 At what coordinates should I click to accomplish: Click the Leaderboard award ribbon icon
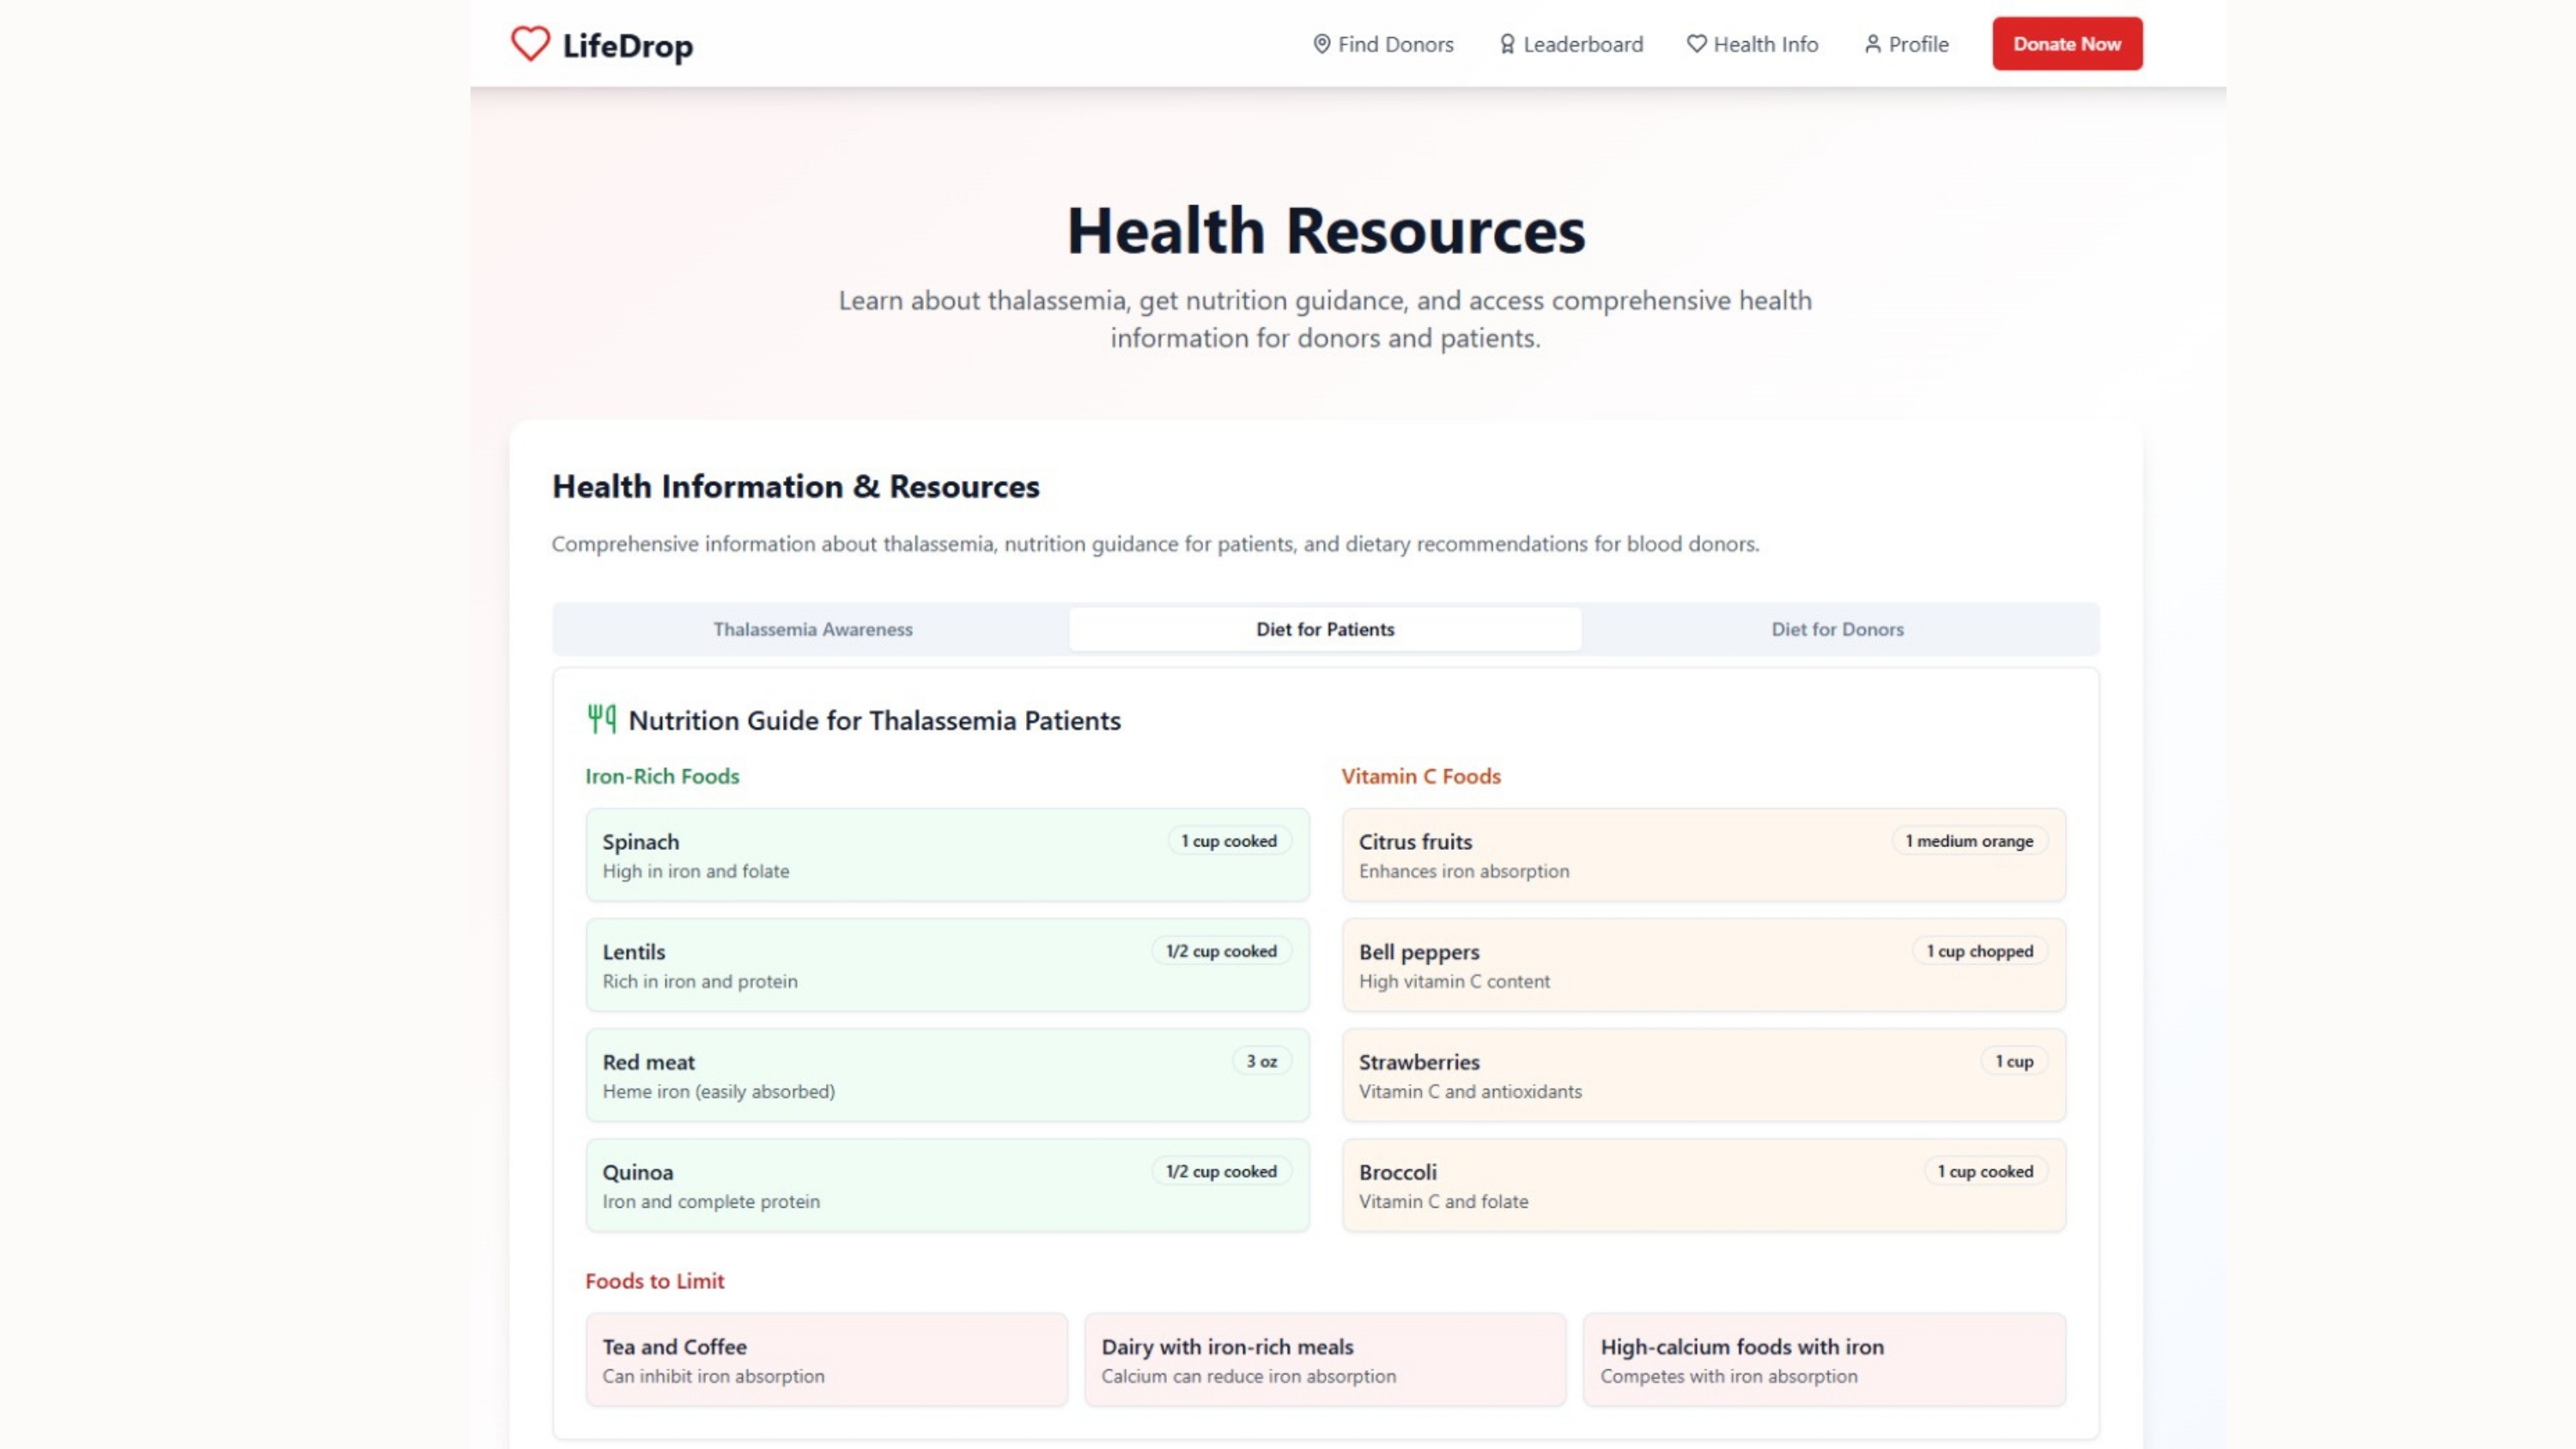pos(1507,44)
